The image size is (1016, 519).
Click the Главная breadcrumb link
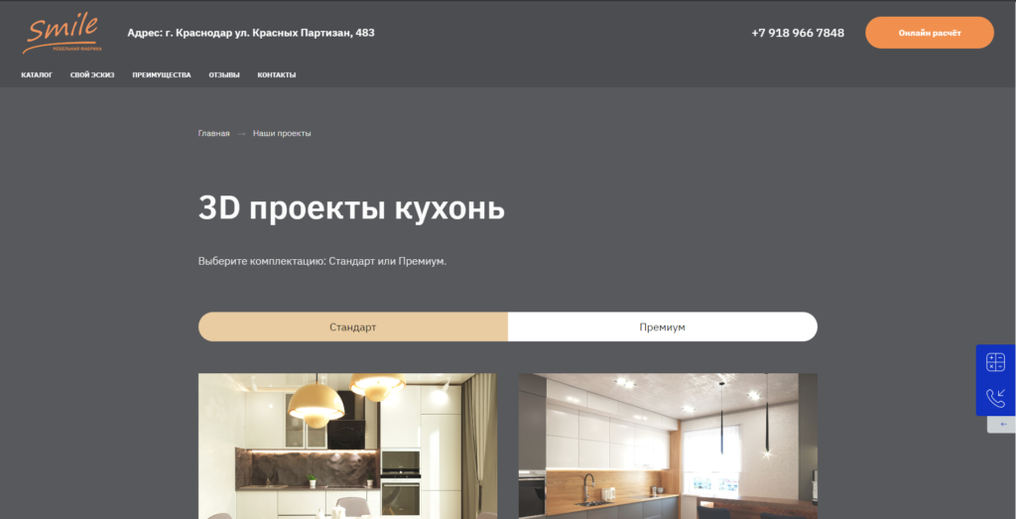(214, 134)
